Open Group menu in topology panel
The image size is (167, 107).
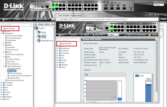(x=41, y=24)
